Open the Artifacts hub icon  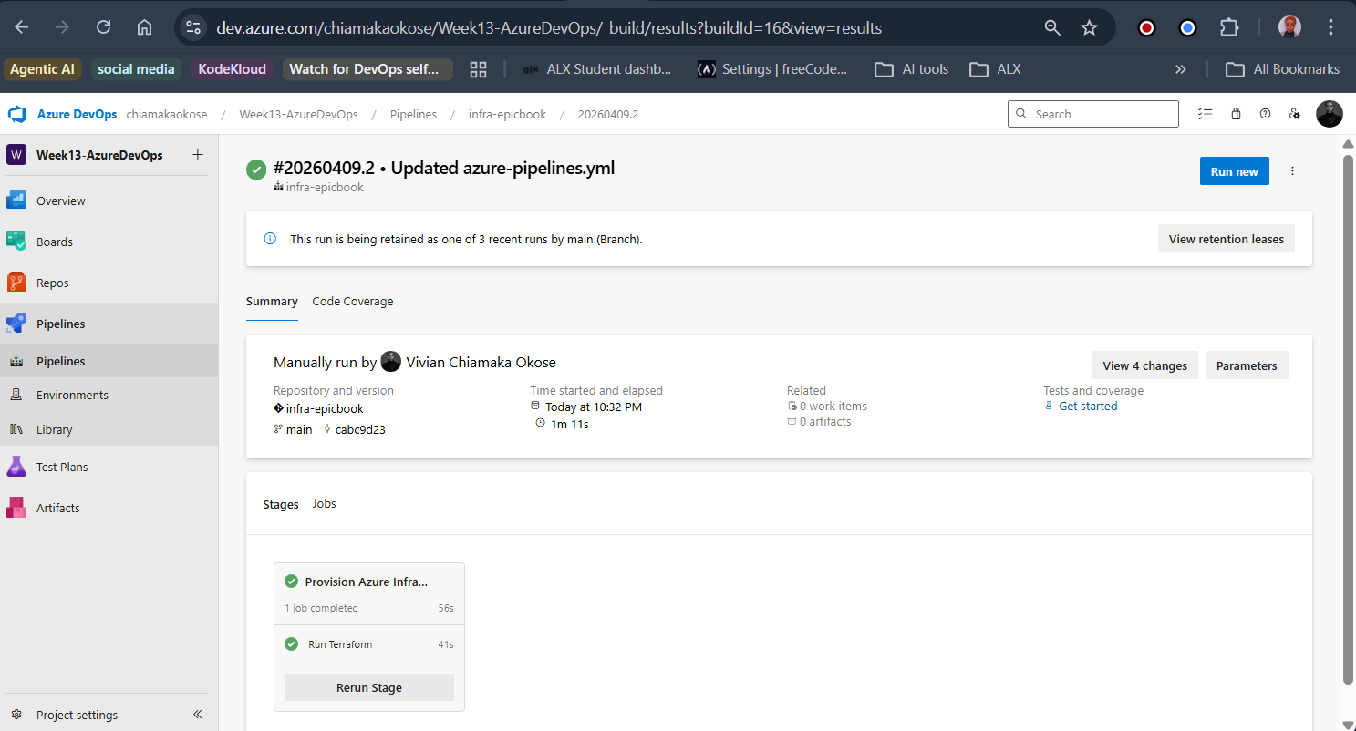click(x=16, y=508)
